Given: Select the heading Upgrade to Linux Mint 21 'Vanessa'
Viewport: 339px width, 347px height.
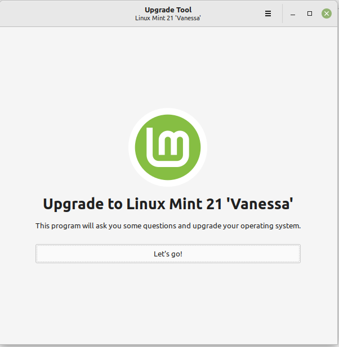Looking at the screenshot, I should point(168,204).
